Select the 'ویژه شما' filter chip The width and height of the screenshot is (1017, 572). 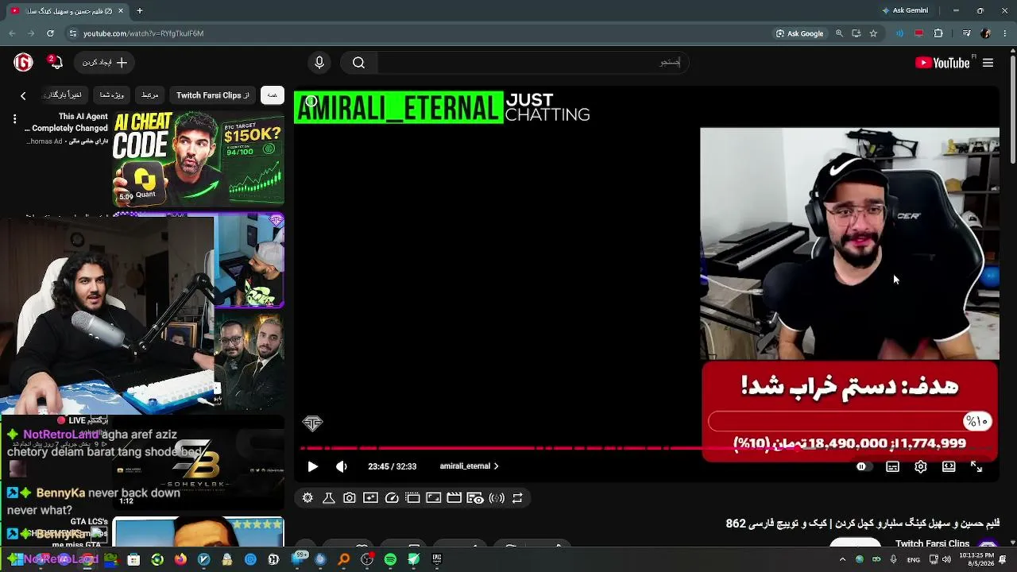point(111,95)
